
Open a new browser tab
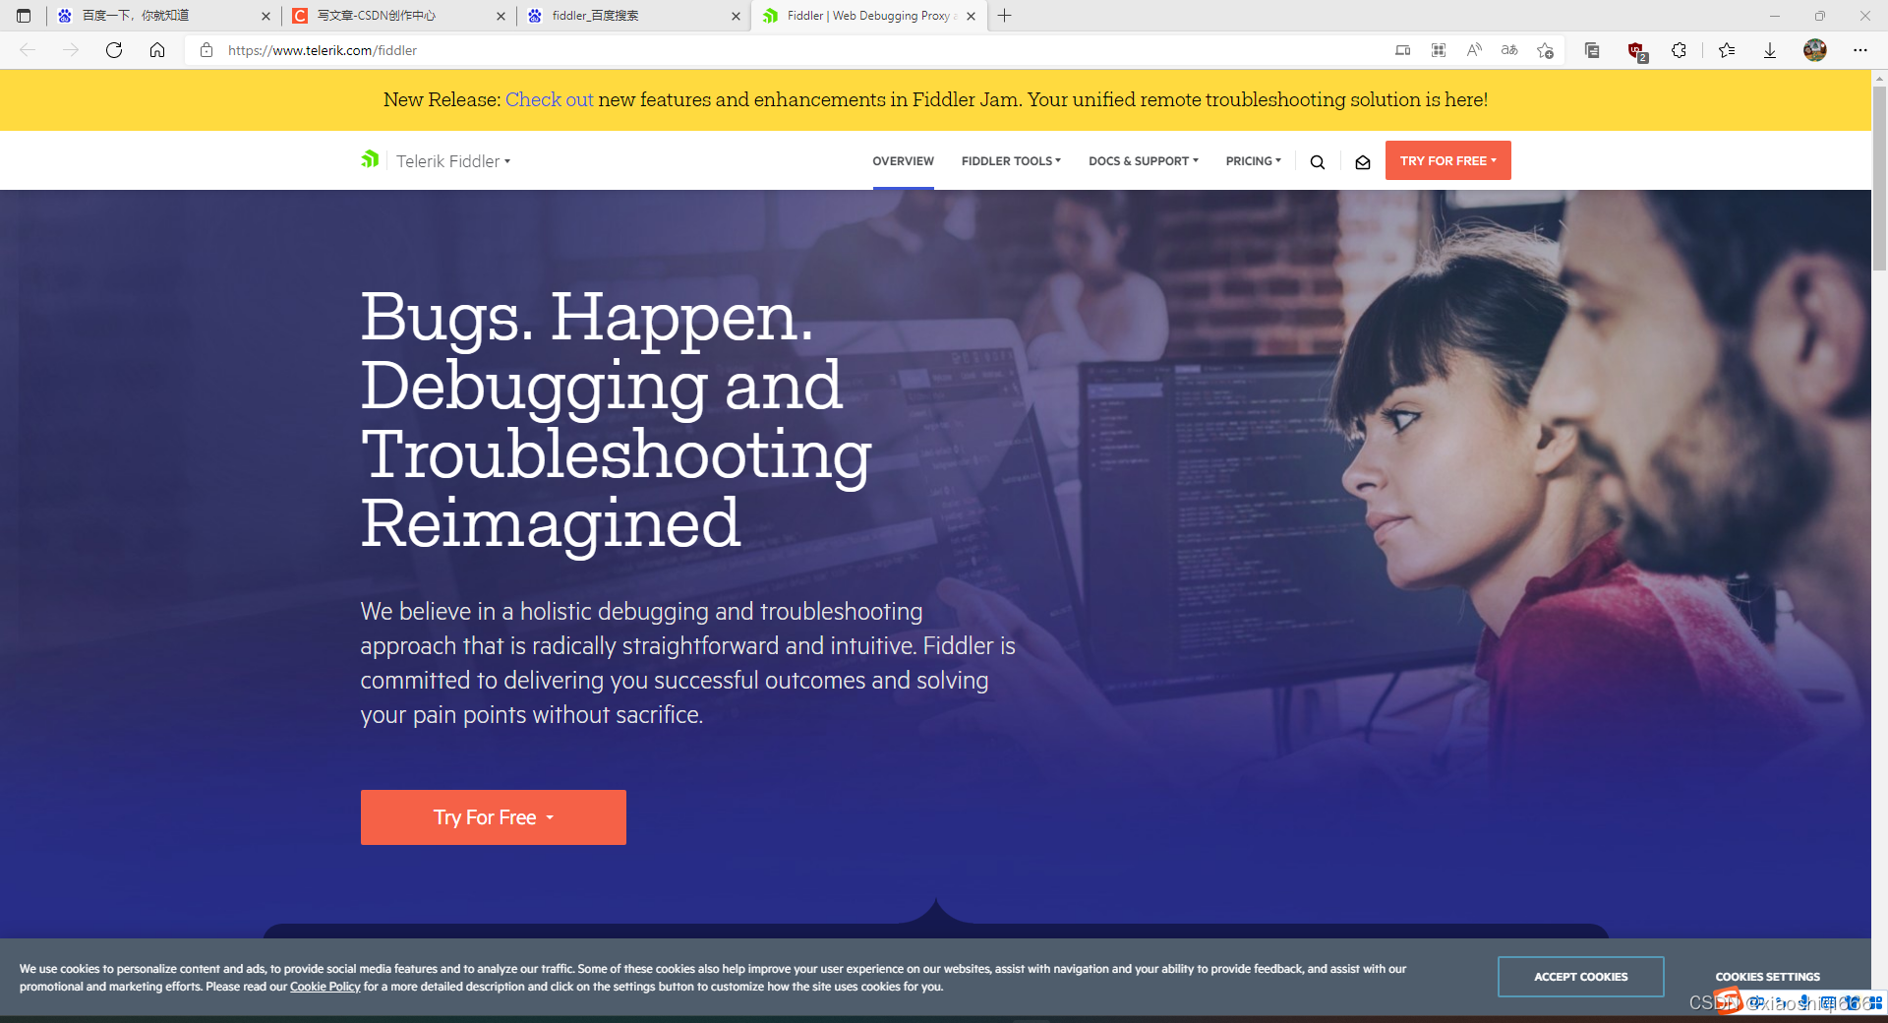coord(1004,16)
